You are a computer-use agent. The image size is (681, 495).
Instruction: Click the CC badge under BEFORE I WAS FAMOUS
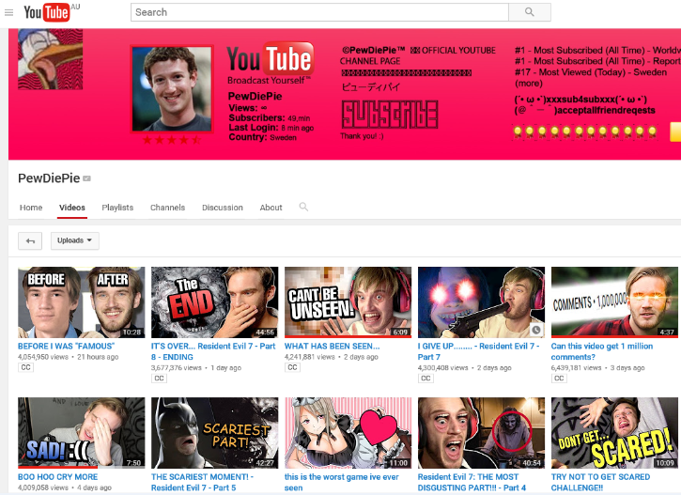(x=26, y=367)
